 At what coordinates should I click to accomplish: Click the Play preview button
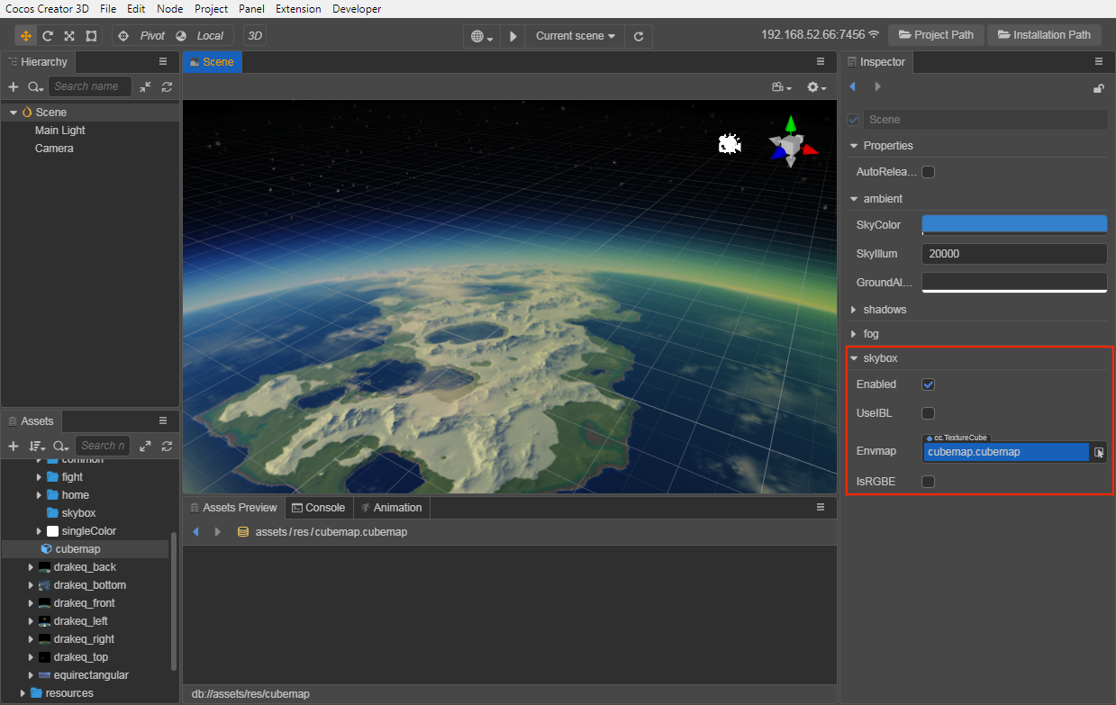[x=513, y=36]
